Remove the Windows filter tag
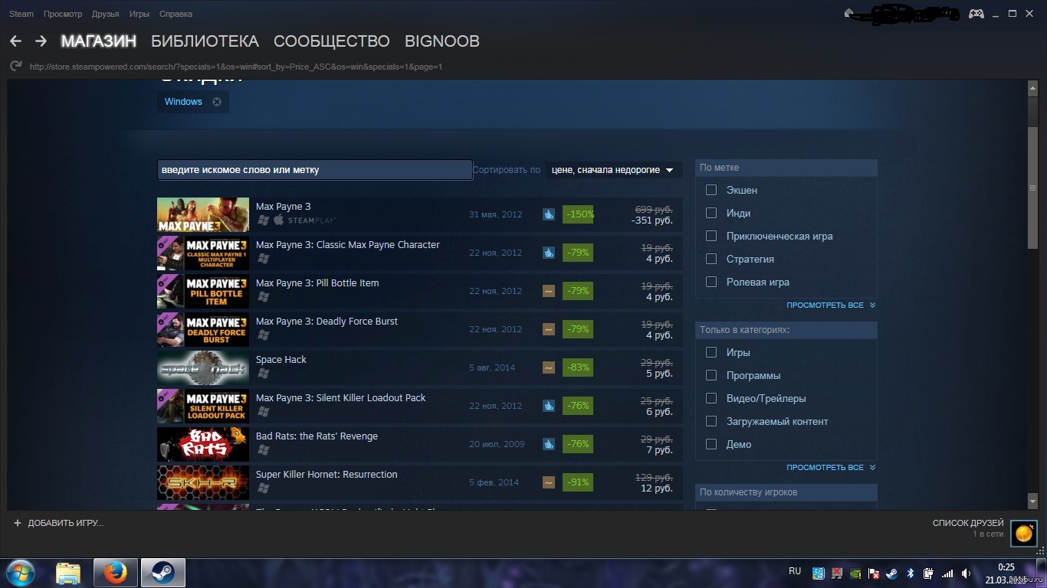Image resolution: width=1047 pixels, height=588 pixels. point(217,102)
